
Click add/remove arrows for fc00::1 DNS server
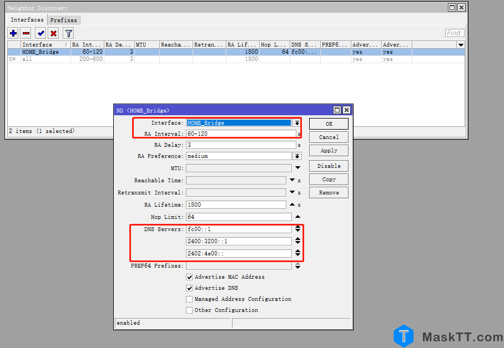[298, 228]
